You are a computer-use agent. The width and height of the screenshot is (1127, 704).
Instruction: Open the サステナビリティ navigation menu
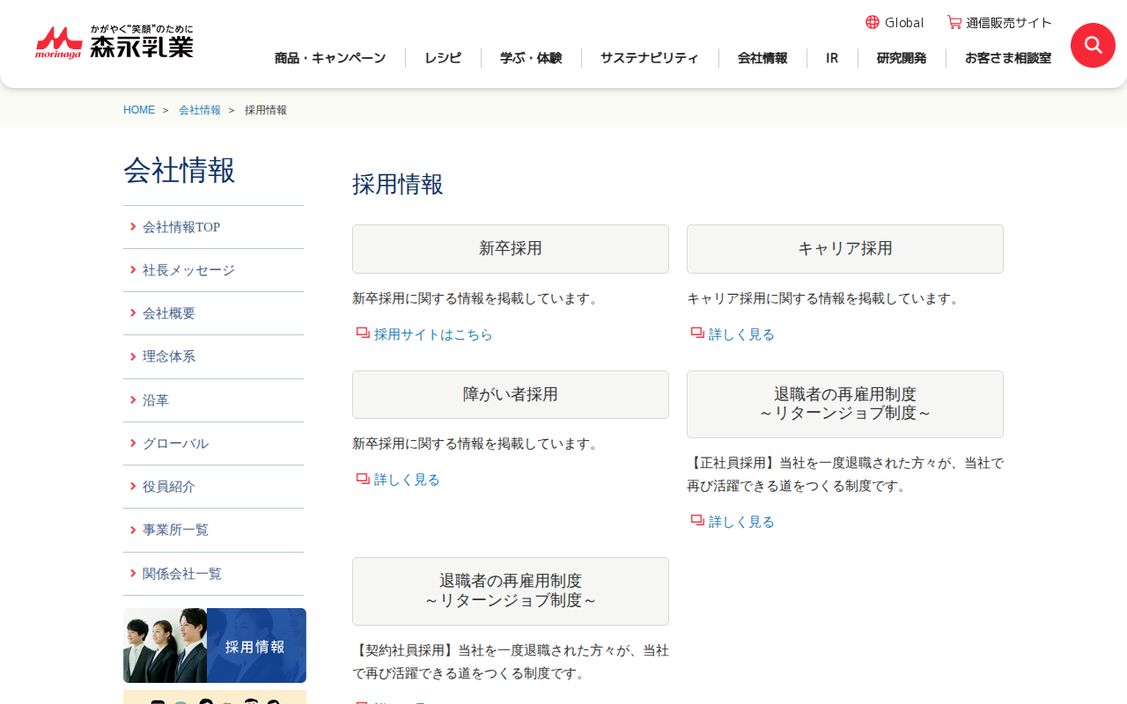point(650,58)
